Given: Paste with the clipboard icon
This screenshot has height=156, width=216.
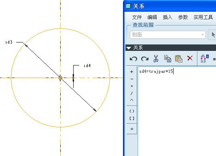Looking at the screenshot, I should pyautogui.click(x=179, y=59).
